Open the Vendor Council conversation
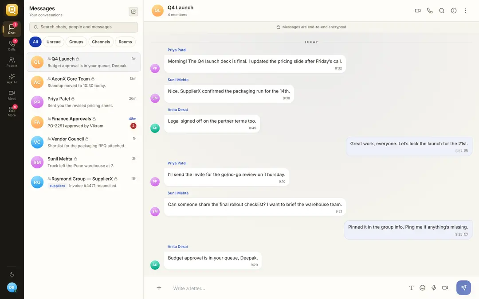The width and height of the screenshot is (479, 299). [83, 142]
